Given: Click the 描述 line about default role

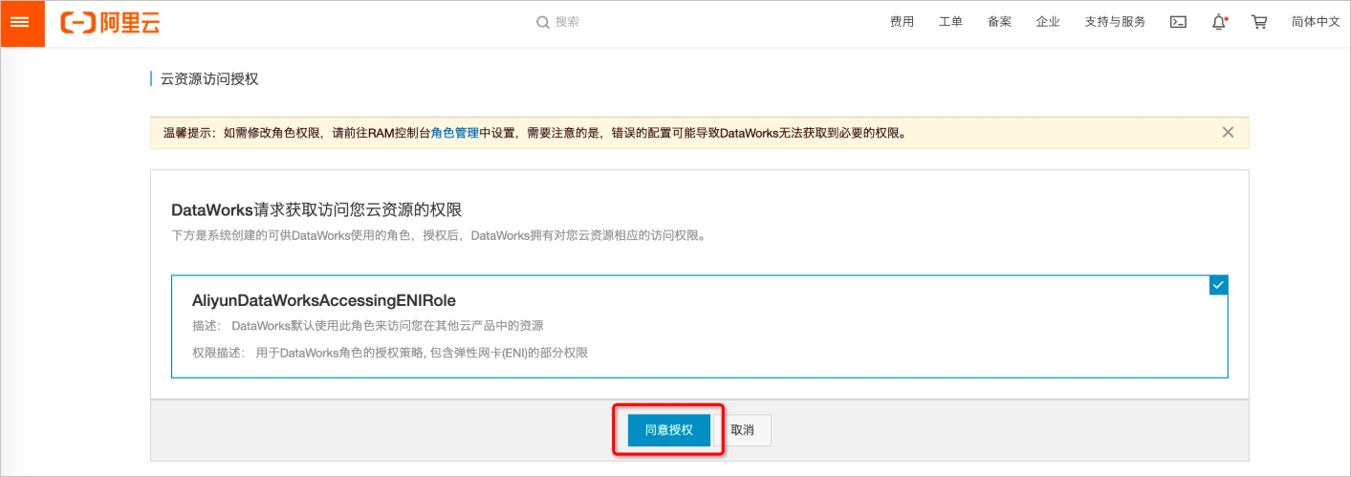Looking at the screenshot, I should 368,326.
